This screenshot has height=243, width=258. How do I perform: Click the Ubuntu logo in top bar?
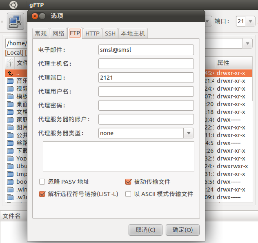point(13,5)
